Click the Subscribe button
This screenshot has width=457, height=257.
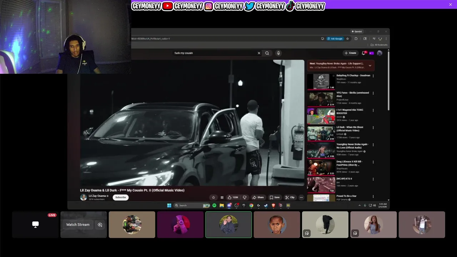tap(121, 197)
